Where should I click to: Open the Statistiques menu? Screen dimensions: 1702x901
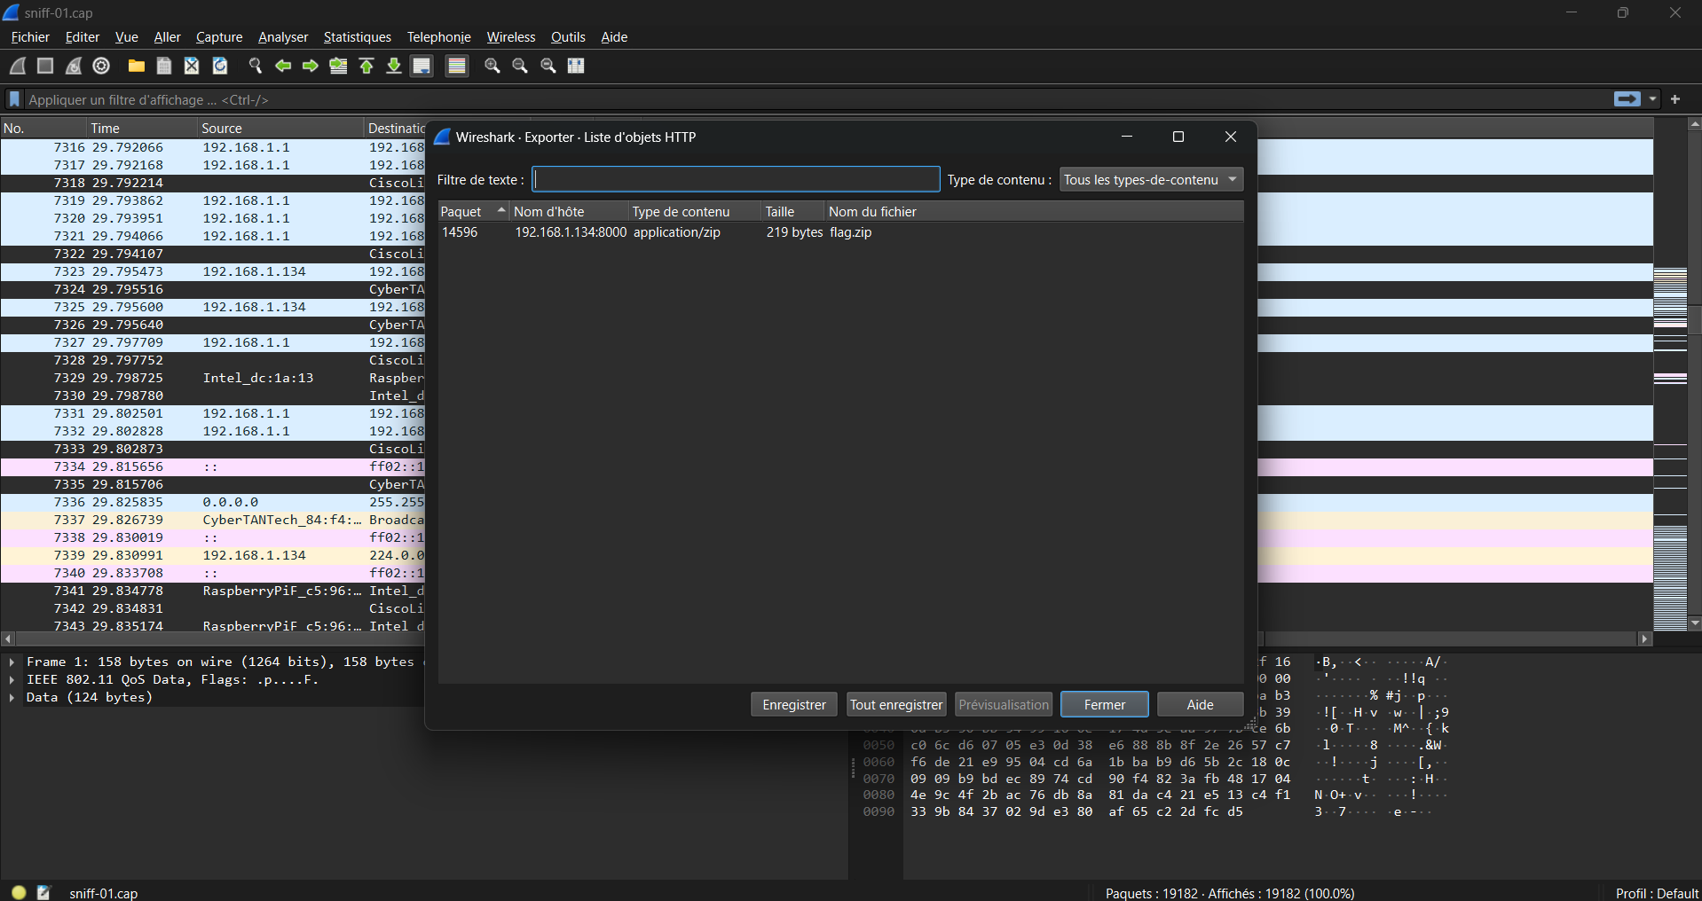(357, 37)
